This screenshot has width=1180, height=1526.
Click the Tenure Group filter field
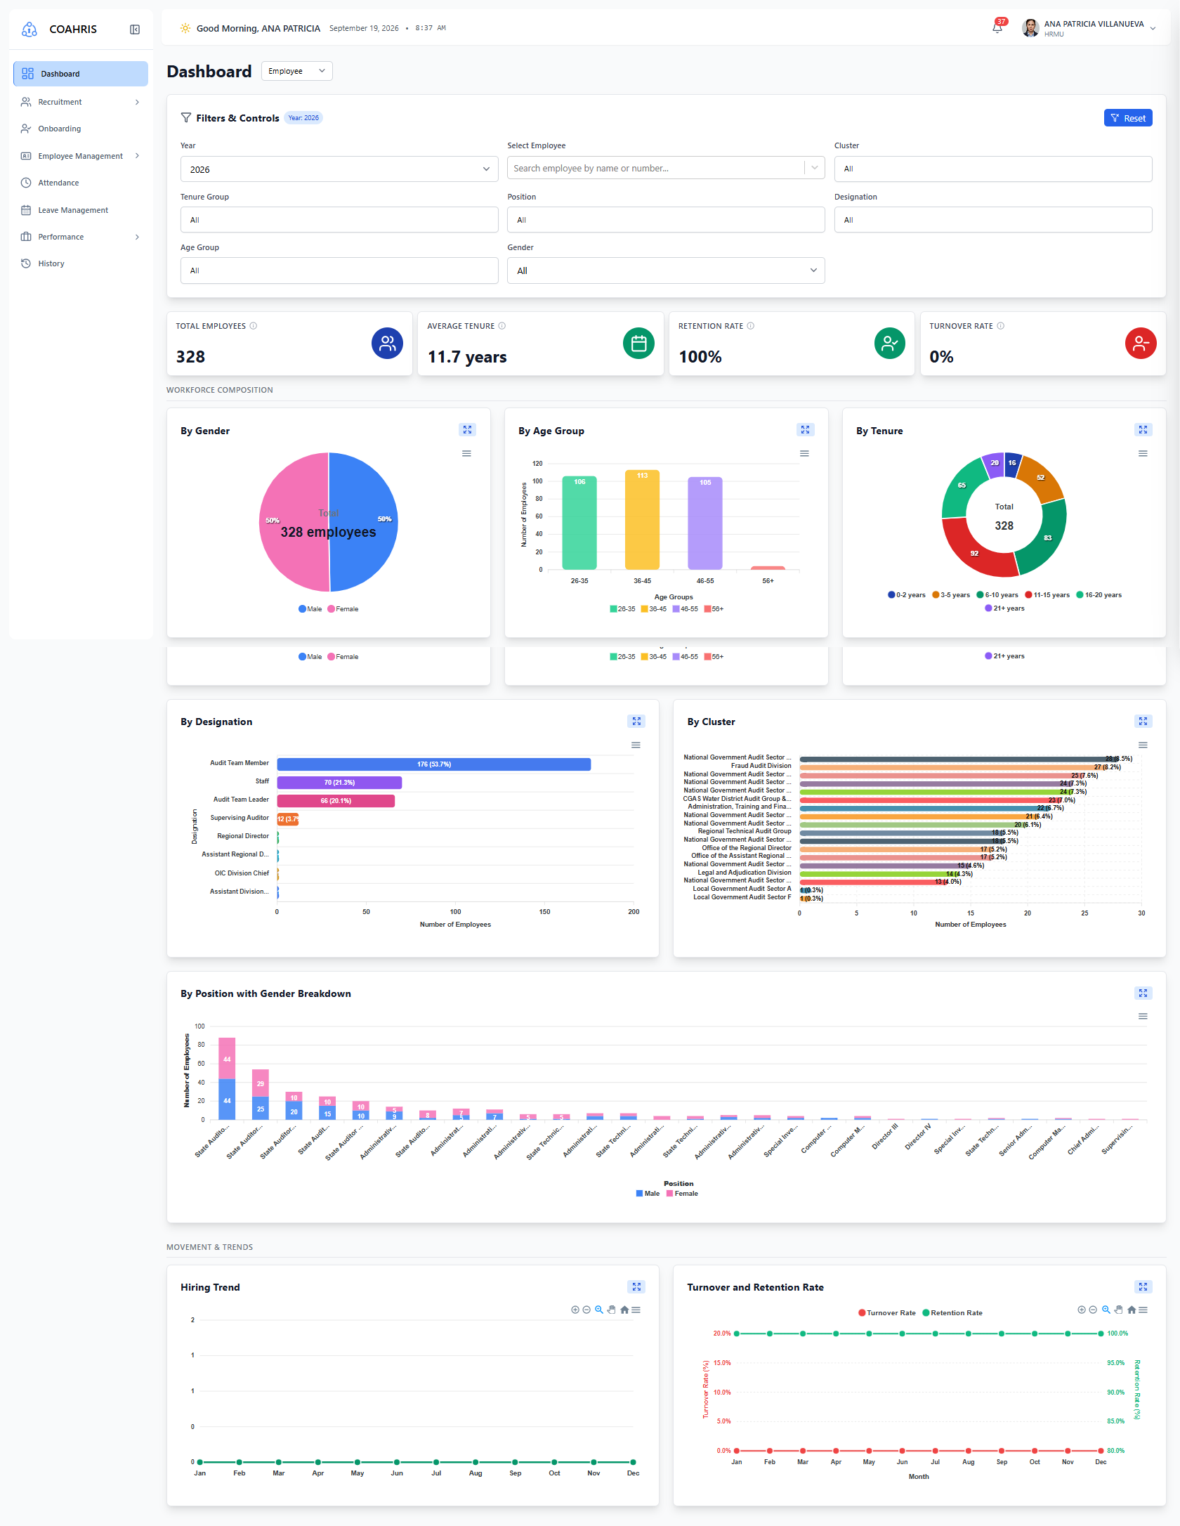pos(339,220)
